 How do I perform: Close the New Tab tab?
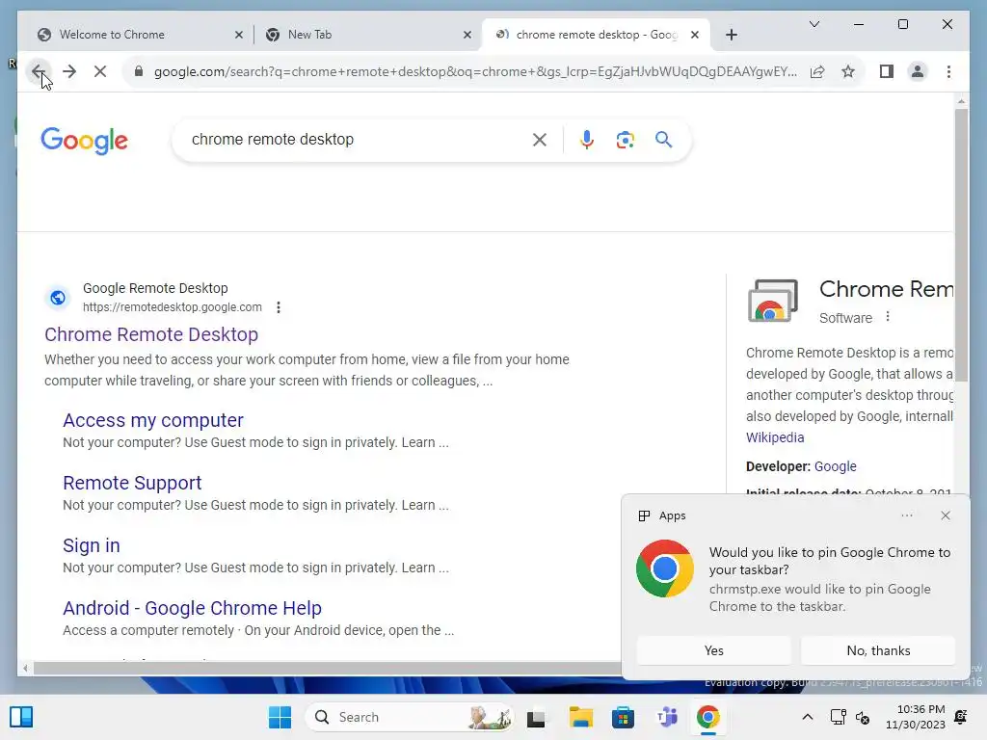pos(467,35)
